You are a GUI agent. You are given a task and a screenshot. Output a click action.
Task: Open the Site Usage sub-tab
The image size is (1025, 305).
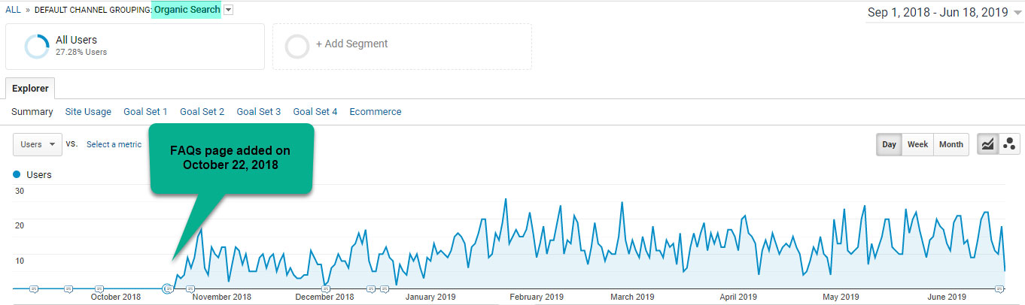(x=88, y=112)
